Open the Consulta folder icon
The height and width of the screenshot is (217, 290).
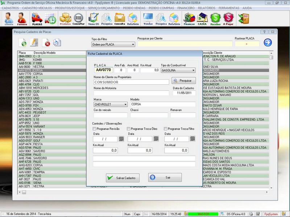click(x=120, y=19)
